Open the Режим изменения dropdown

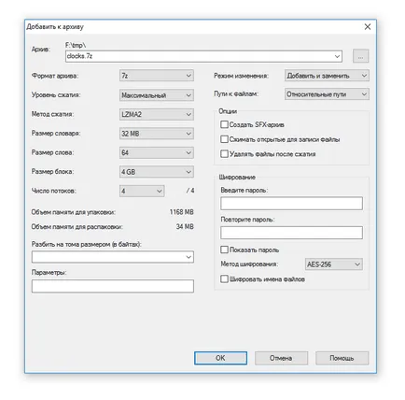pos(327,76)
